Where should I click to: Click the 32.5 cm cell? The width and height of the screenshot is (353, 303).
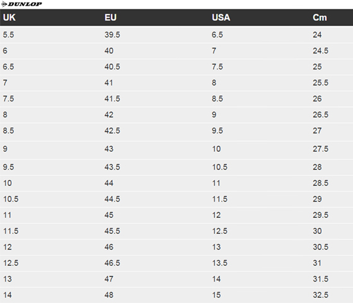point(320,295)
